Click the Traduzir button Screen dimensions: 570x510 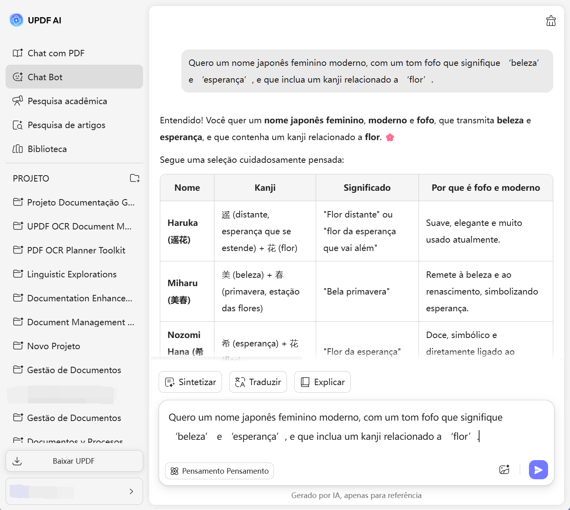(258, 382)
